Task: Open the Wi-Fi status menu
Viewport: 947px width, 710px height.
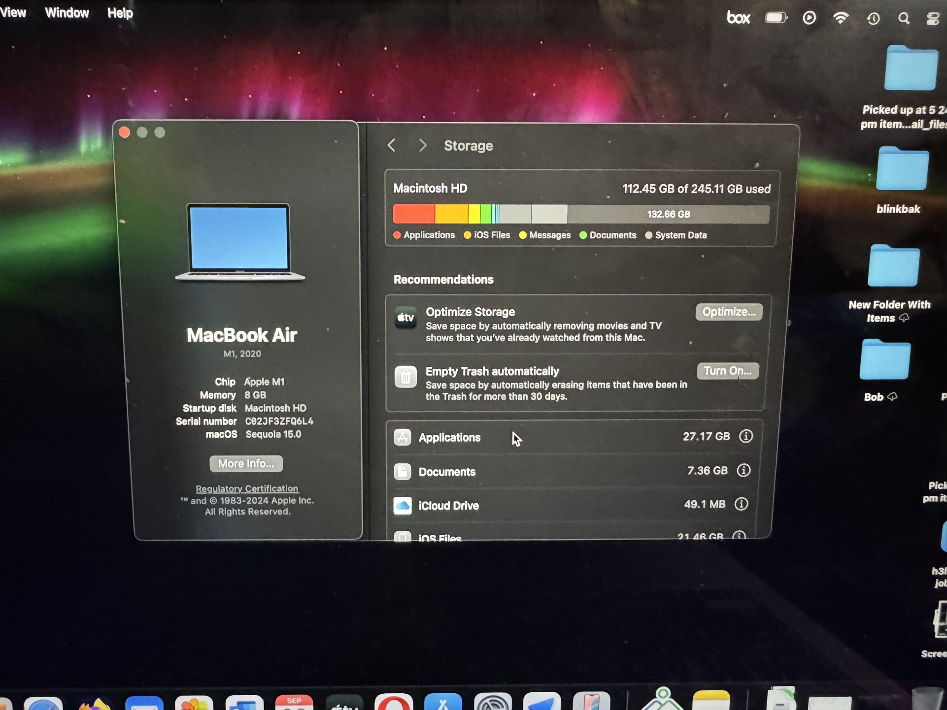Action: click(841, 18)
